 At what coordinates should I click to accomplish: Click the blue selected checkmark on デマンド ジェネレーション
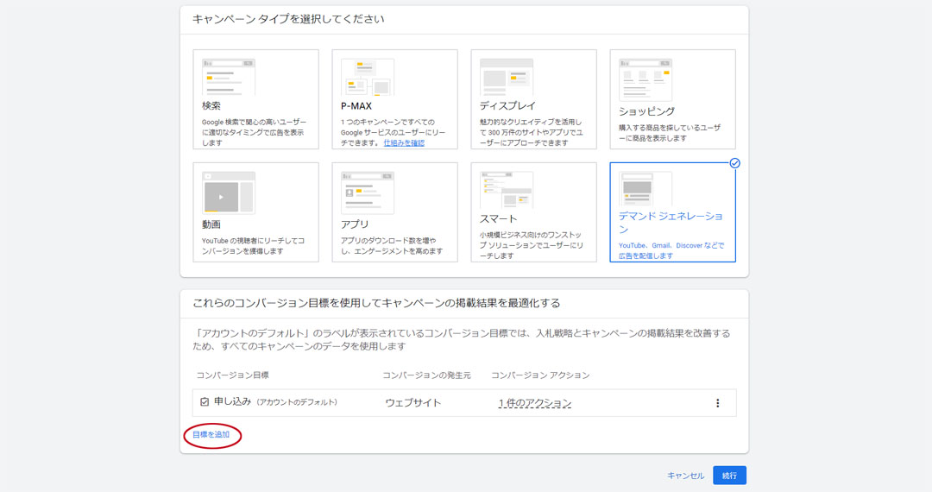point(734,163)
